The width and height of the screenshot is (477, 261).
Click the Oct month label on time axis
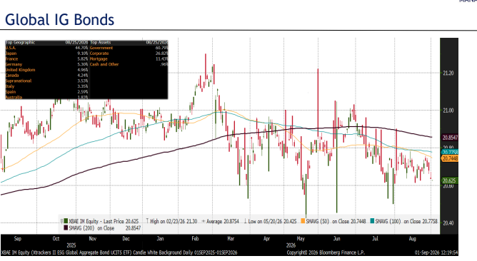pyautogui.click(x=56, y=238)
